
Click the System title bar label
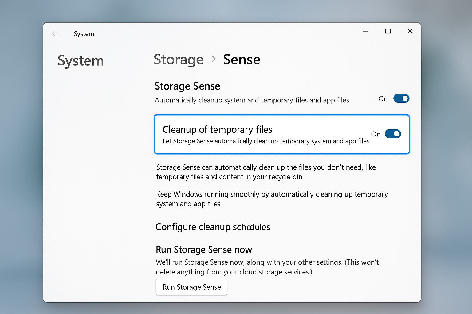click(84, 34)
